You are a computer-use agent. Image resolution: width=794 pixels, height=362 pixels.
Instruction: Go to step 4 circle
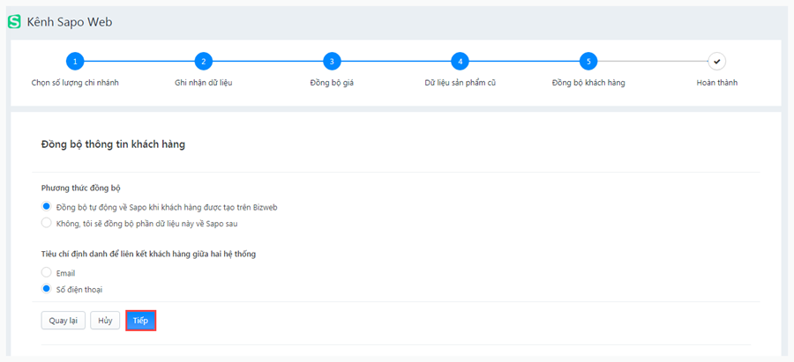pos(461,62)
